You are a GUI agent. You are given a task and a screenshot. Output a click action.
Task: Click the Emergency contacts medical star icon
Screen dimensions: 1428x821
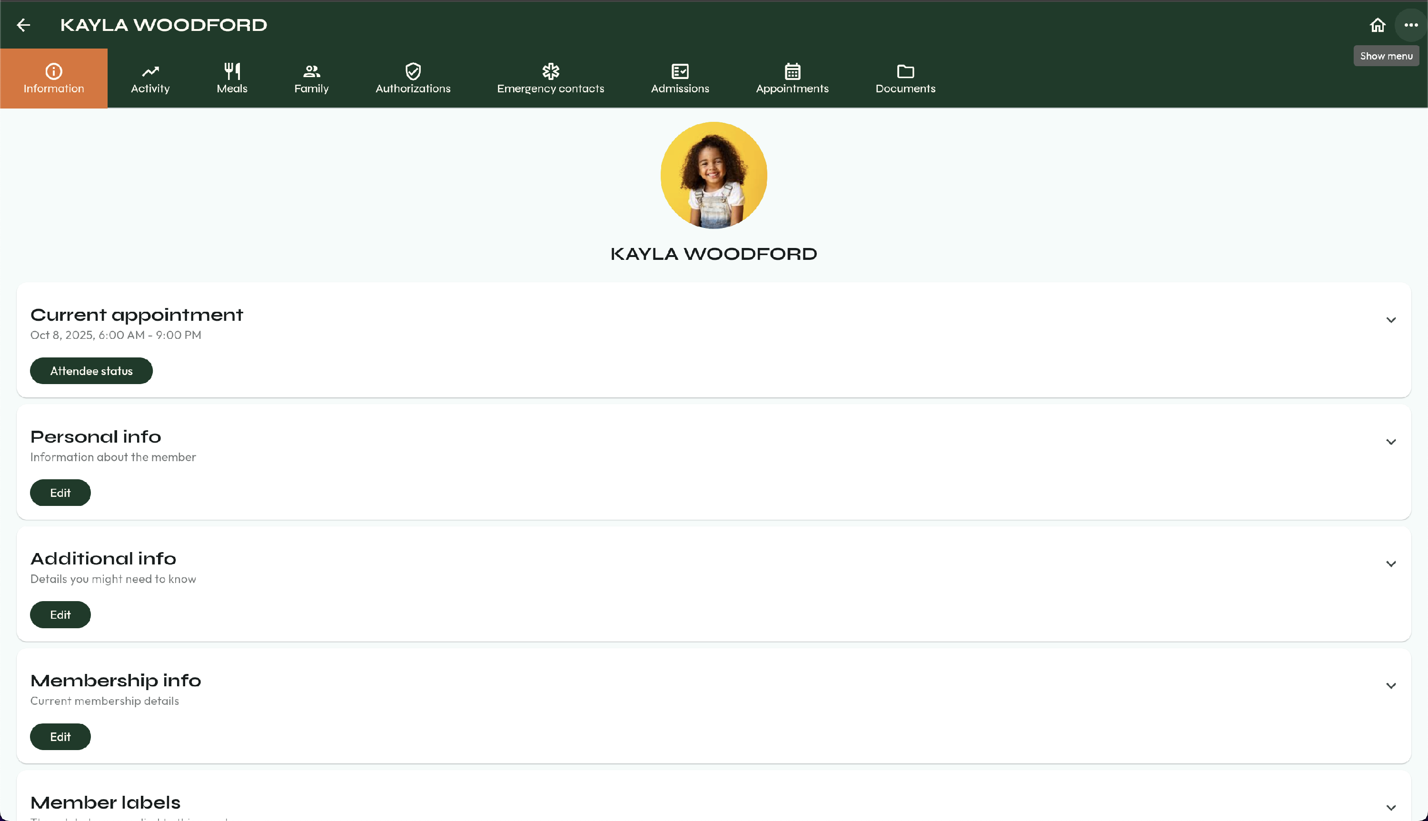[x=550, y=71]
